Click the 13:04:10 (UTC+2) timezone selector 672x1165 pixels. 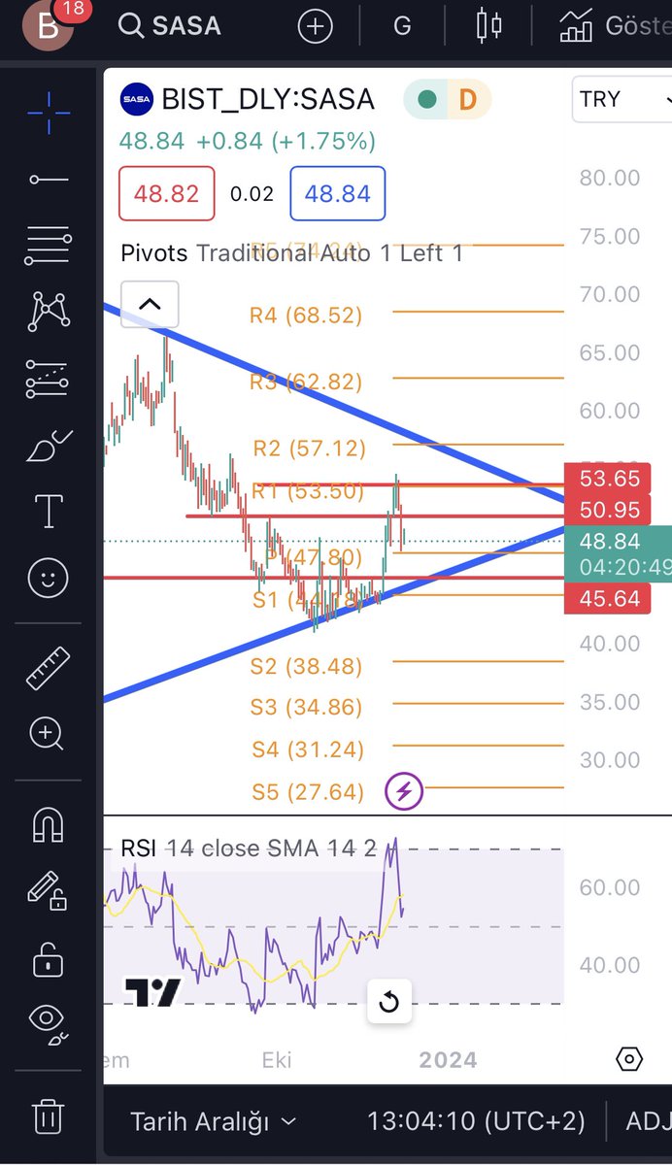pos(476,1122)
